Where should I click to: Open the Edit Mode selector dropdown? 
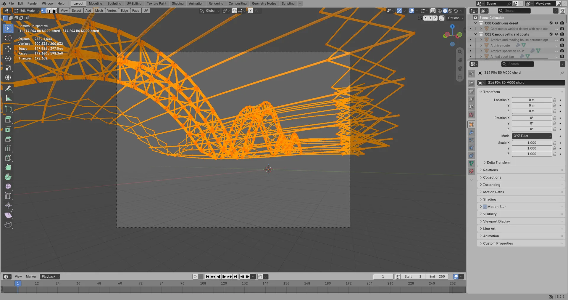click(x=27, y=11)
